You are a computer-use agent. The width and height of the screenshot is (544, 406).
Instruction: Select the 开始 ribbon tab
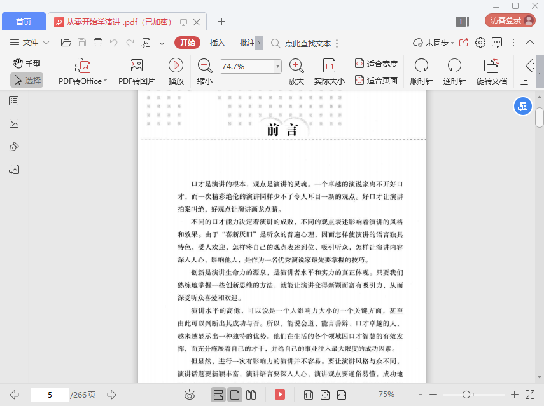[187, 43]
